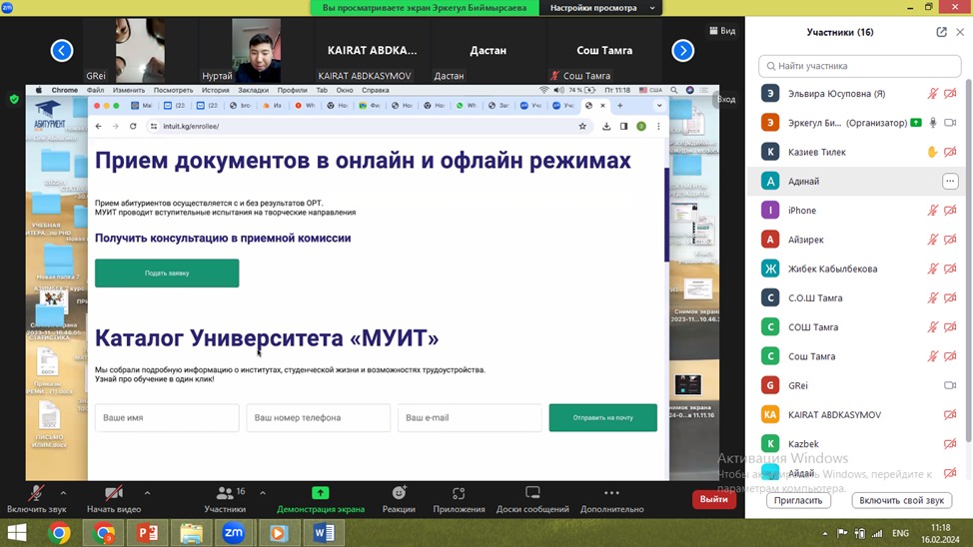Click the Windows Start button
The width and height of the screenshot is (973, 547).
(x=17, y=533)
